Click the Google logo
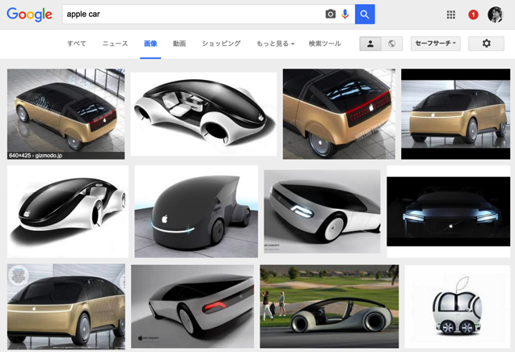Screen dimensions: 515x352 (x=29, y=14)
